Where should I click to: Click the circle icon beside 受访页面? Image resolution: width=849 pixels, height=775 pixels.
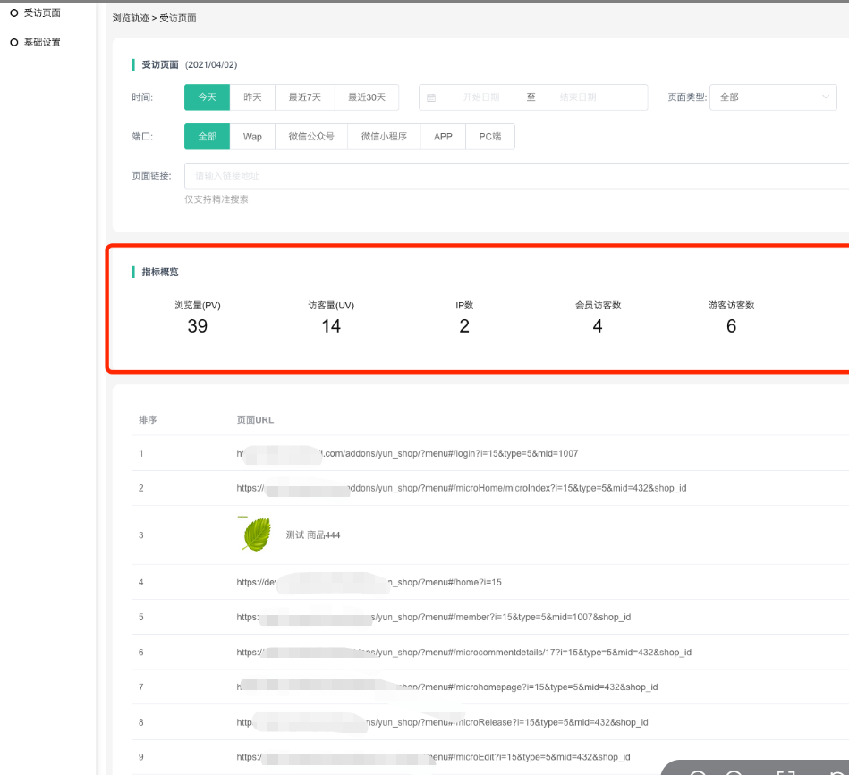13,13
